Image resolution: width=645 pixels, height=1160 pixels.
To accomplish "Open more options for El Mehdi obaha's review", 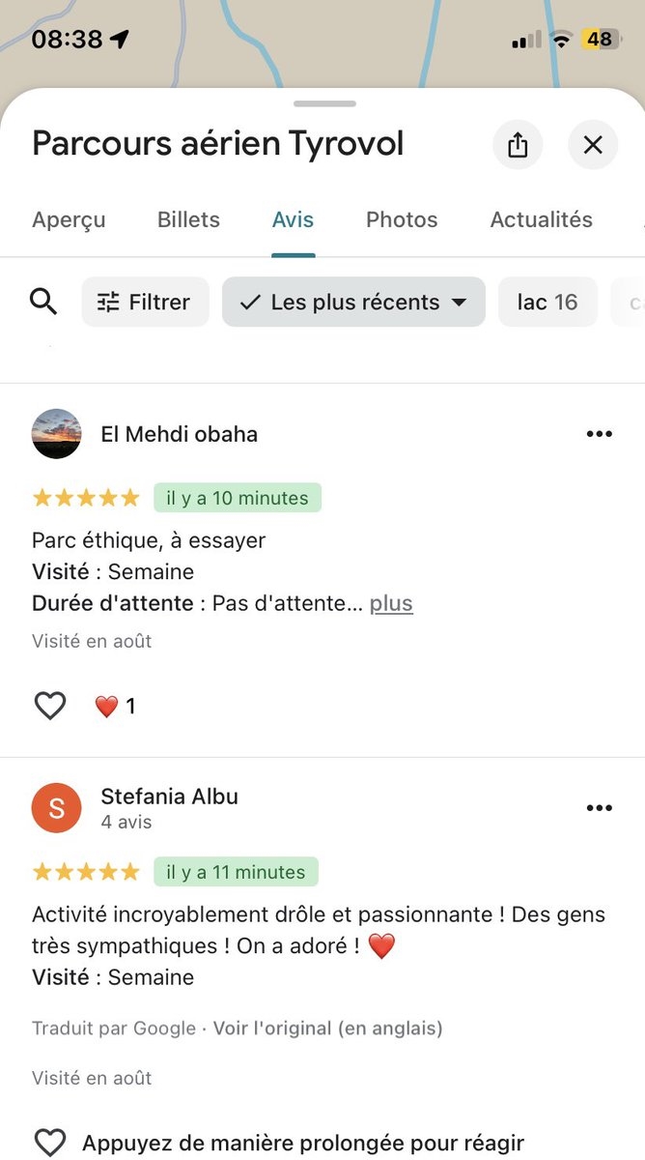I will click(x=599, y=434).
